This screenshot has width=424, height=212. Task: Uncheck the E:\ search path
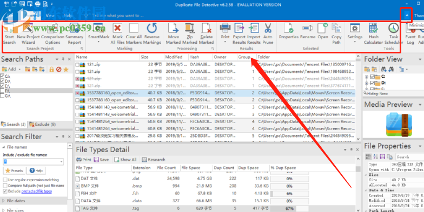click(2, 86)
